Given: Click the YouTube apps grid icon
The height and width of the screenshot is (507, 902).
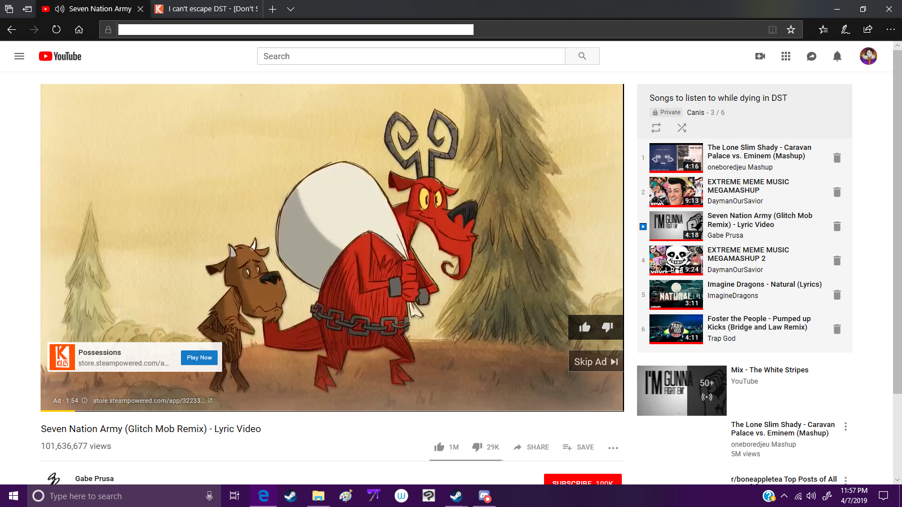Looking at the screenshot, I should [786, 56].
